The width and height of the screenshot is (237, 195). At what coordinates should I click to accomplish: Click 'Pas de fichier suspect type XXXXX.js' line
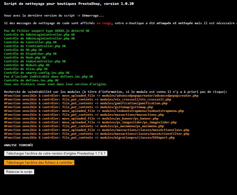[47, 31]
